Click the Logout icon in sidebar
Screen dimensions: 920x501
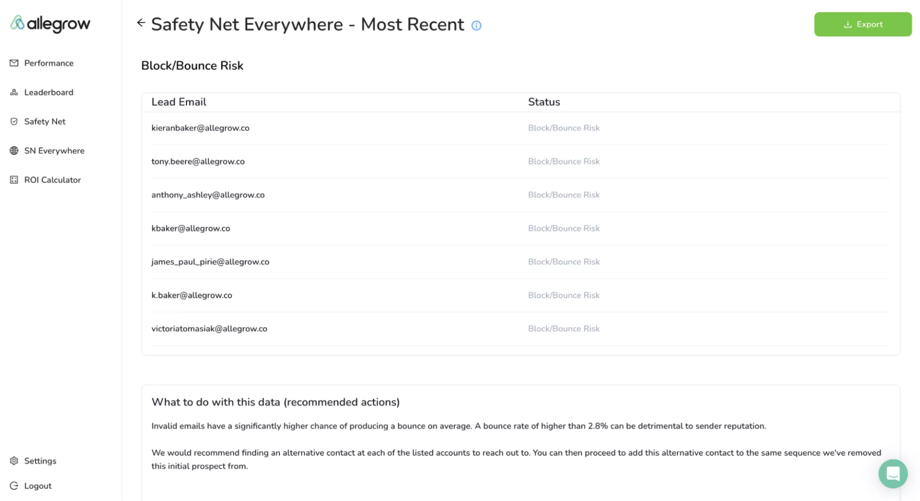point(14,486)
